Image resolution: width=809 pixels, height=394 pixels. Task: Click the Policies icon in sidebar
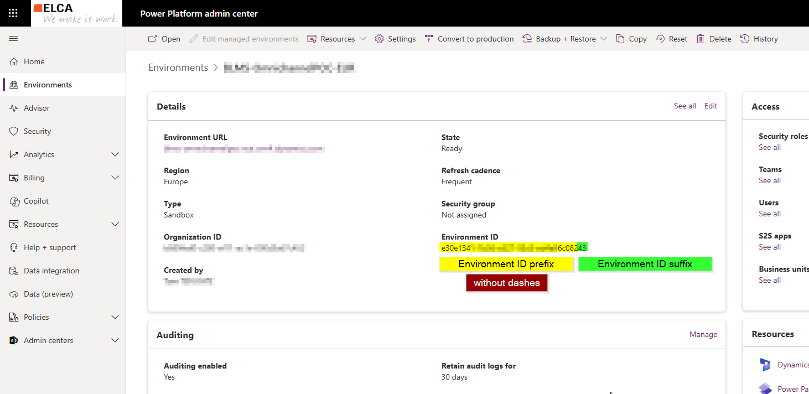[14, 317]
